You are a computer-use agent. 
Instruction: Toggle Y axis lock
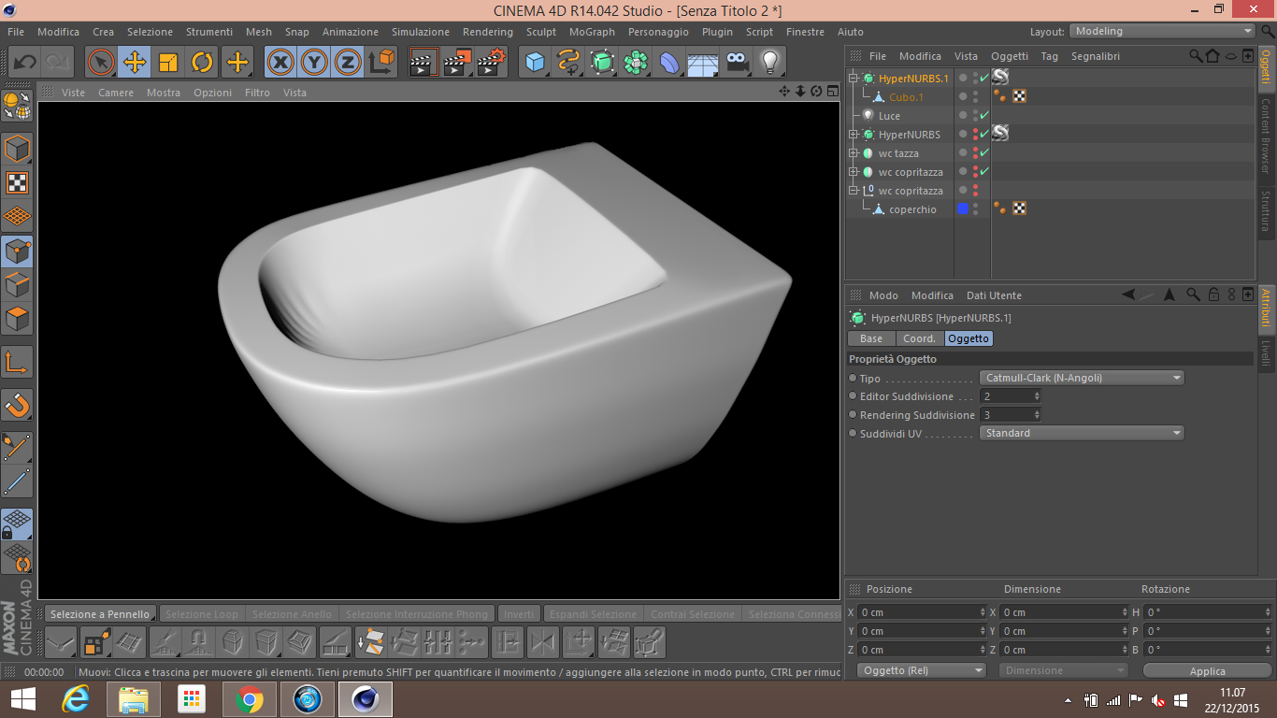tap(313, 63)
